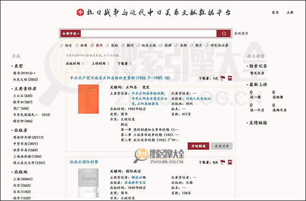Click the platform logo emblem
Screen dimensions: 306x201
pos(80,12)
